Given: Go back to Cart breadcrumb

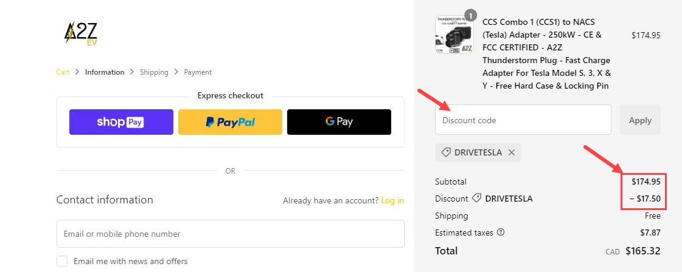Looking at the screenshot, I should pyautogui.click(x=63, y=72).
